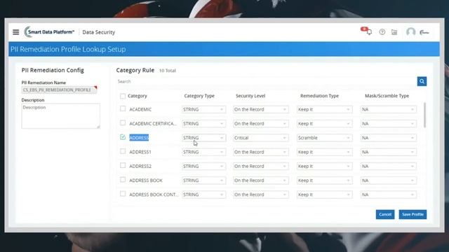Click the ADDRESS2 category name

(140, 167)
